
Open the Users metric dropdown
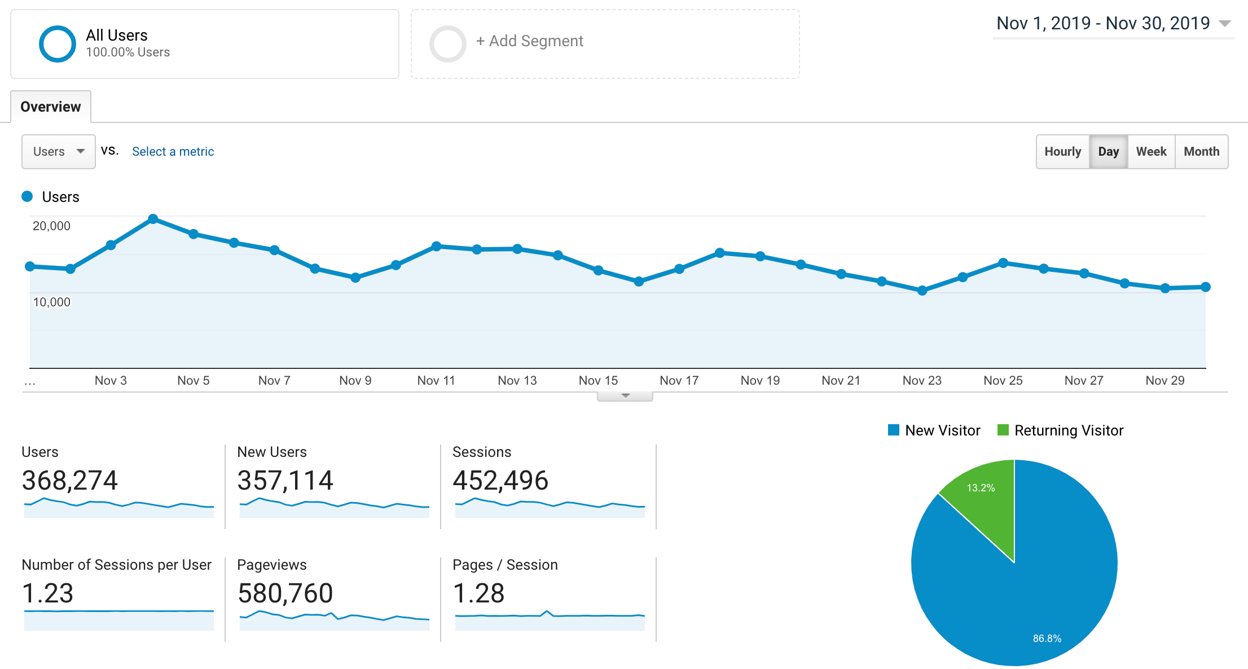[x=58, y=151]
